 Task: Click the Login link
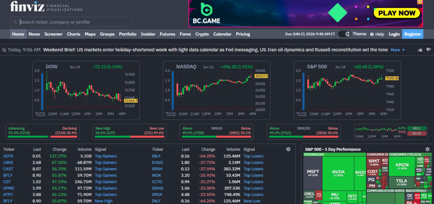click(x=394, y=34)
